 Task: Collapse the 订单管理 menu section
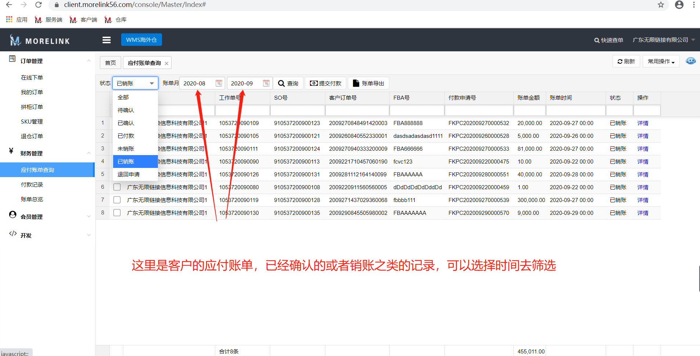[47, 61]
